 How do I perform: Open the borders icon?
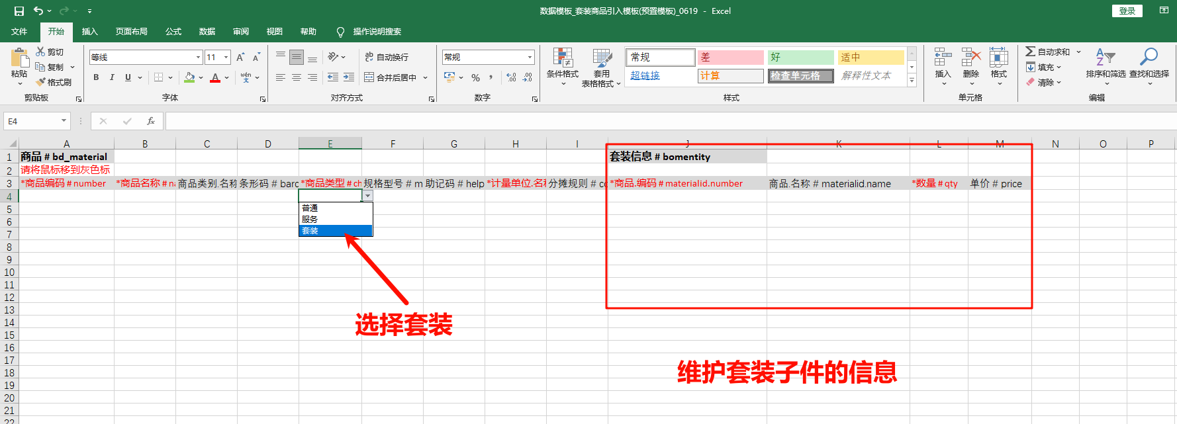tap(158, 77)
